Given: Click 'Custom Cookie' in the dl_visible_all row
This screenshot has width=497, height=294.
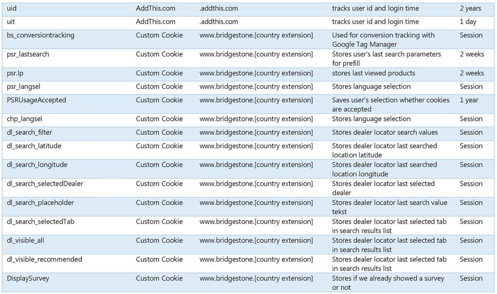Looking at the screenshot, I should click(x=159, y=241).
